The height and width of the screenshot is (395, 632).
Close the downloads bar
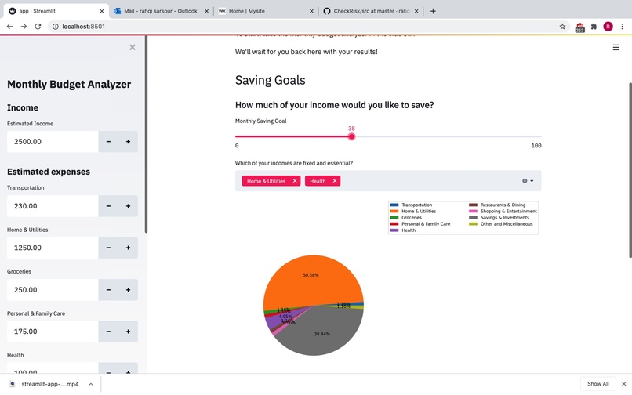(x=623, y=384)
